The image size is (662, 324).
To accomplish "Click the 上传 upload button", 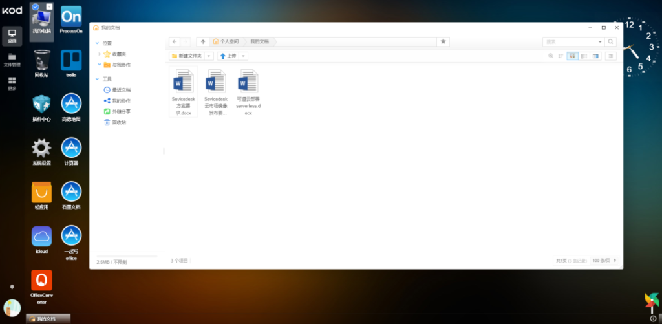I will [x=228, y=56].
